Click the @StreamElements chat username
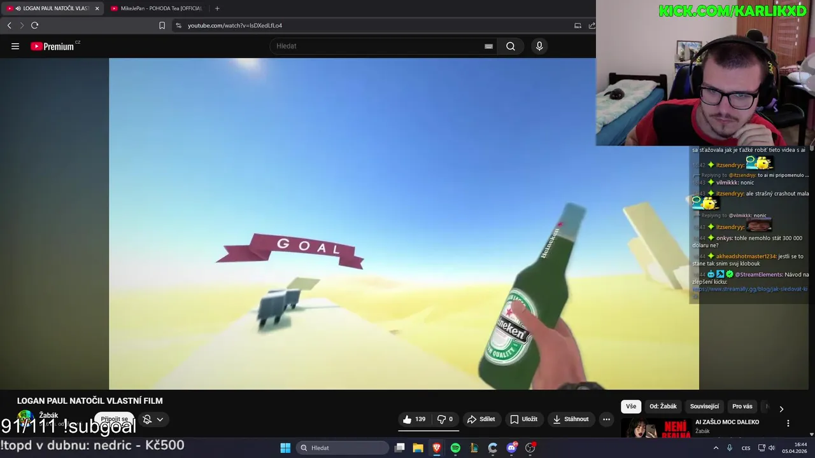Image resolution: width=815 pixels, height=458 pixels. [759, 275]
